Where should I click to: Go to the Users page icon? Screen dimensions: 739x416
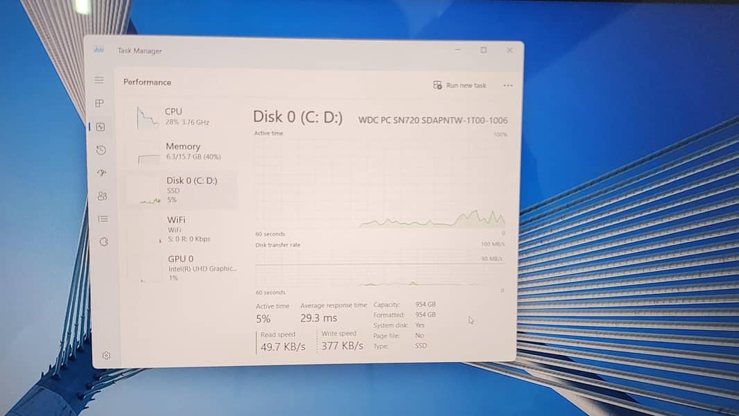(x=102, y=196)
